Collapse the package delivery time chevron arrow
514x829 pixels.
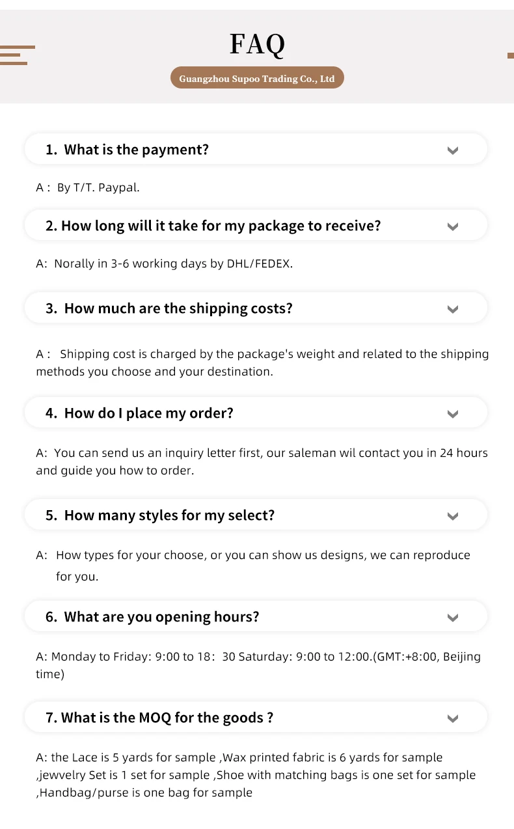point(453,226)
